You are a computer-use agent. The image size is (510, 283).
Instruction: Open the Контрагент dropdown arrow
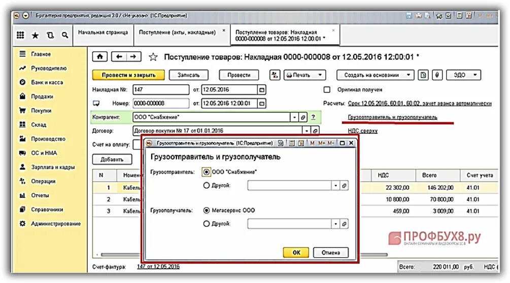[294, 117]
